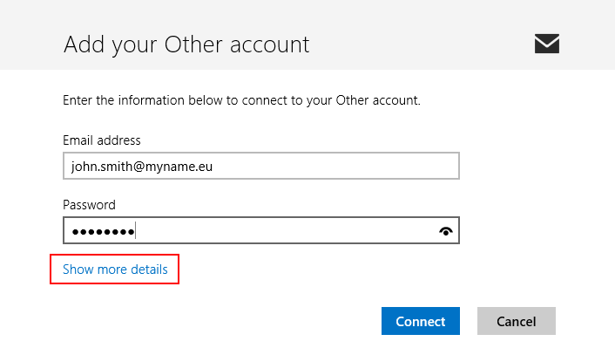Click the Mail envelope icon in header
Image resolution: width=615 pixels, height=348 pixels.
(547, 44)
